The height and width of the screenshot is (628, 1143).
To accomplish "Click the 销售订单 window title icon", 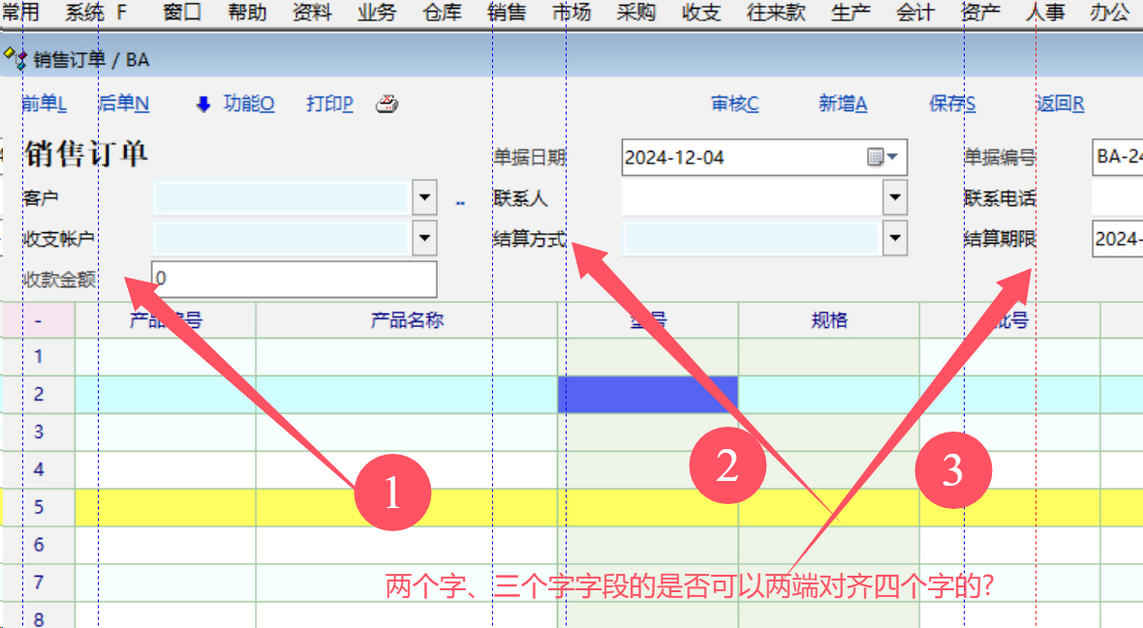I will (x=15, y=60).
